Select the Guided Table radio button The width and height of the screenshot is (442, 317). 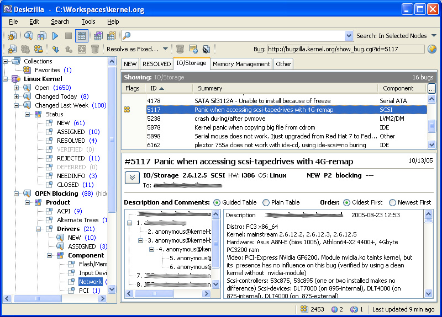[x=217, y=202]
